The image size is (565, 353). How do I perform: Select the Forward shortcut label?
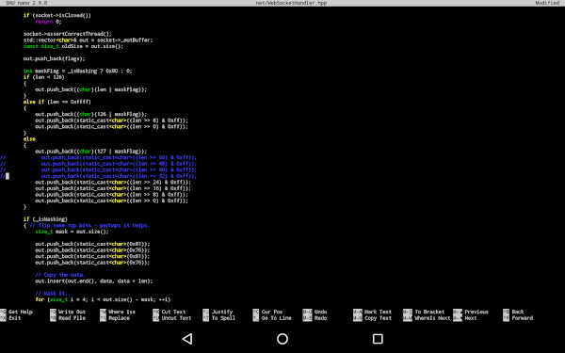click(x=522, y=318)
